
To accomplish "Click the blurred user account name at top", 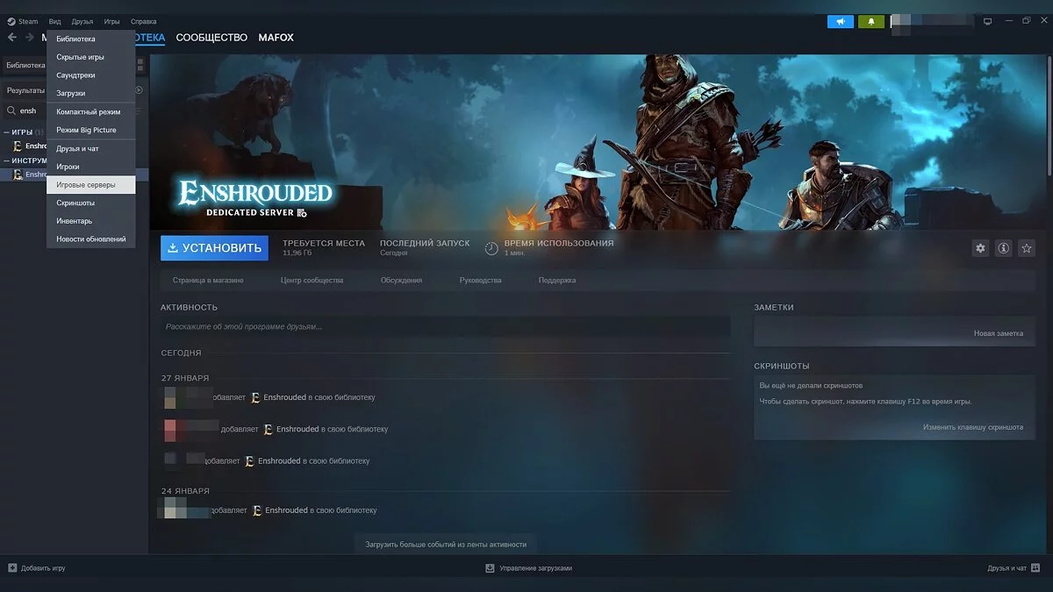I will [932, 23].
